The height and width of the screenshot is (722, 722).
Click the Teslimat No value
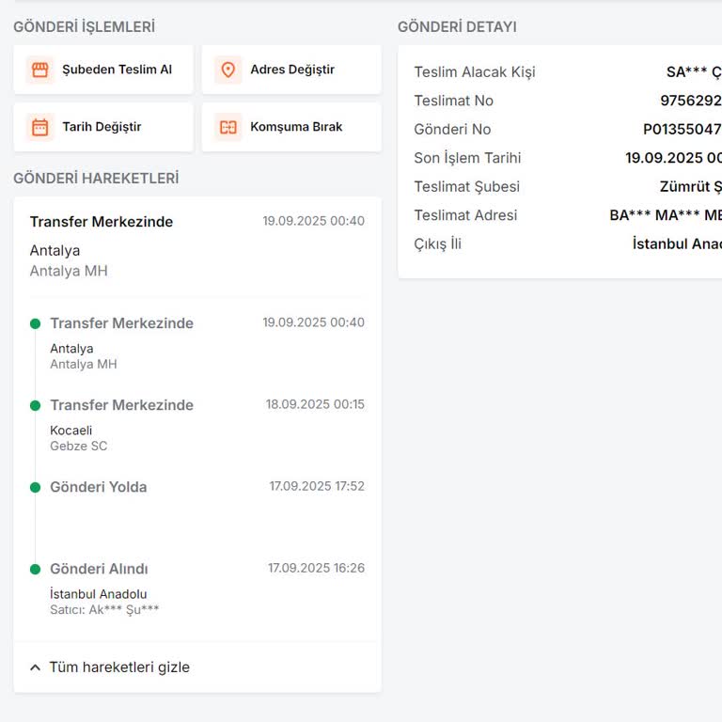[690, 101]
